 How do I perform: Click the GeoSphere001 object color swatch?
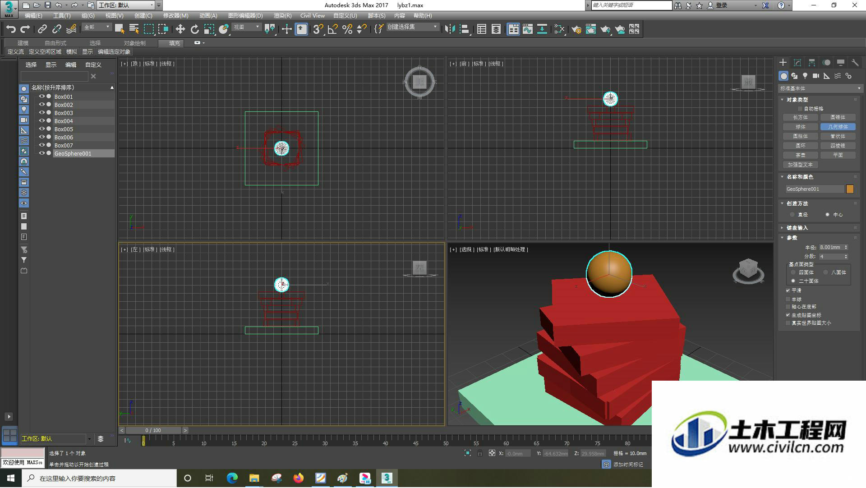(x=850, y=189)
